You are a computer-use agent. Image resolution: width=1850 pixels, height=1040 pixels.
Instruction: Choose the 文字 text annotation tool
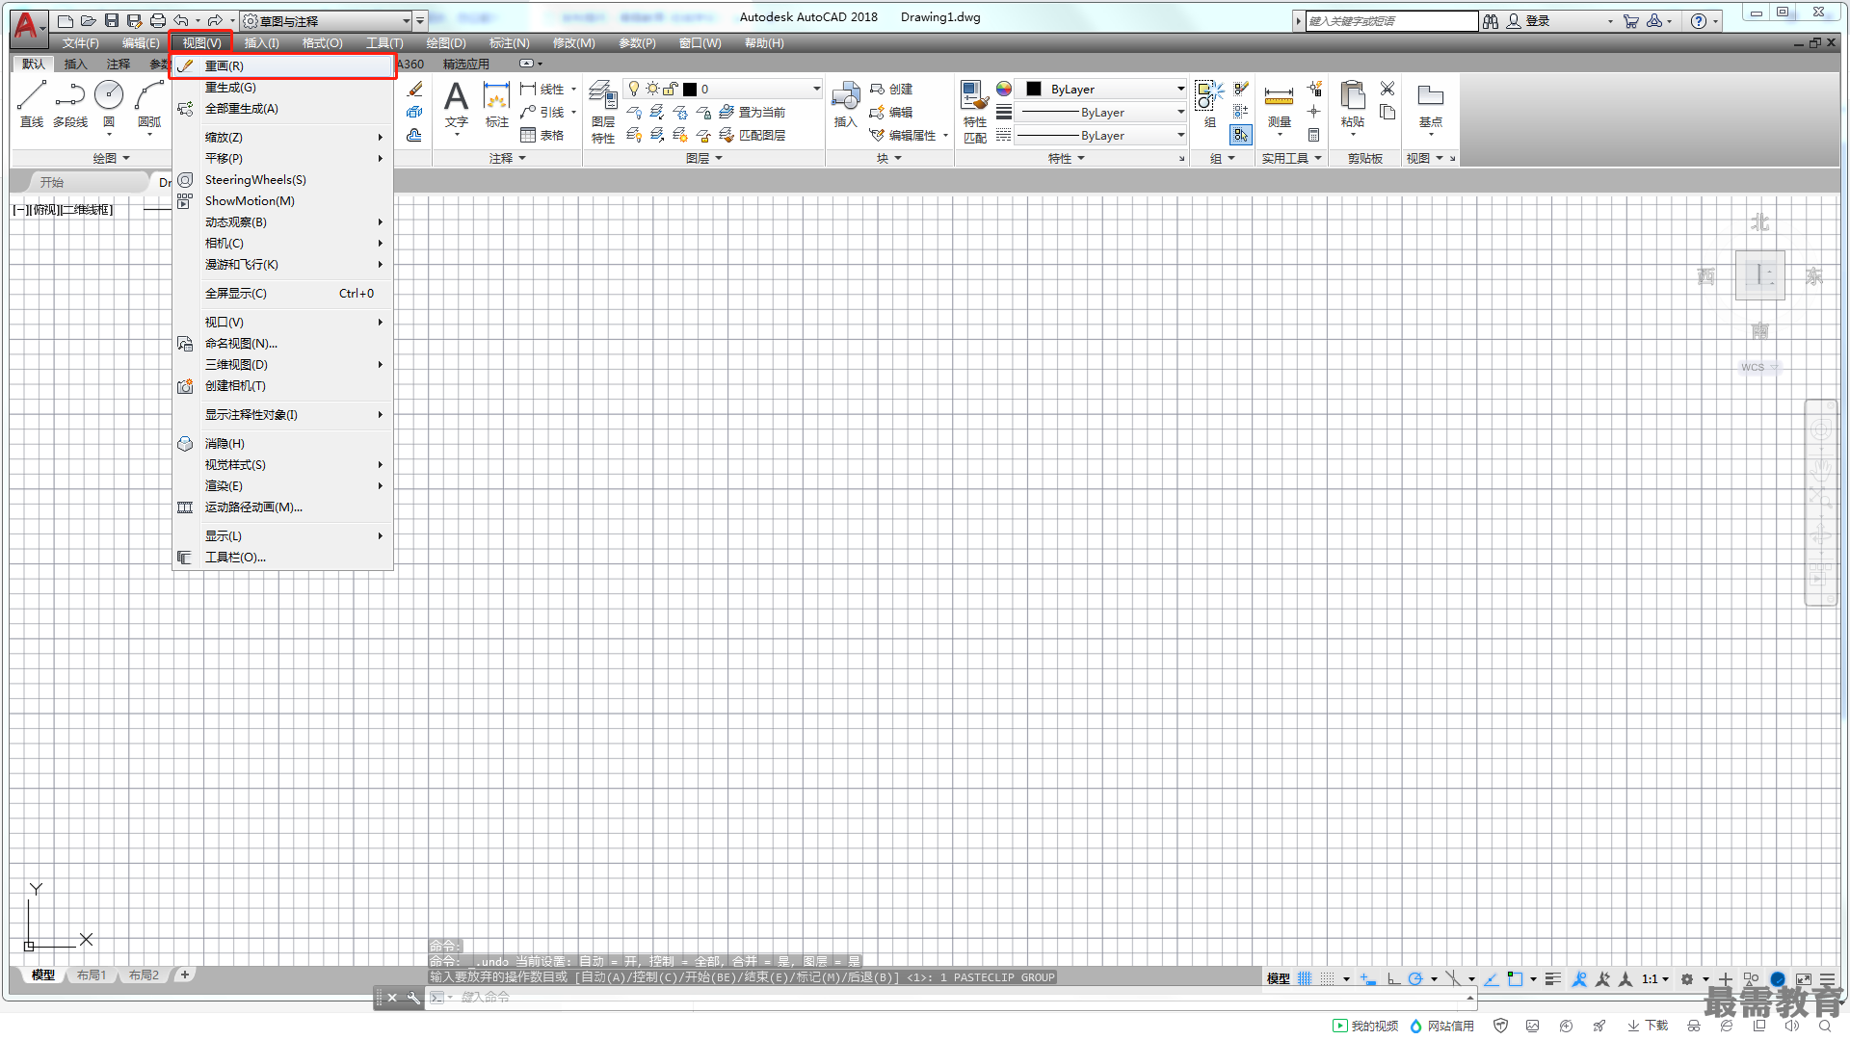click(x=456, y=104)
